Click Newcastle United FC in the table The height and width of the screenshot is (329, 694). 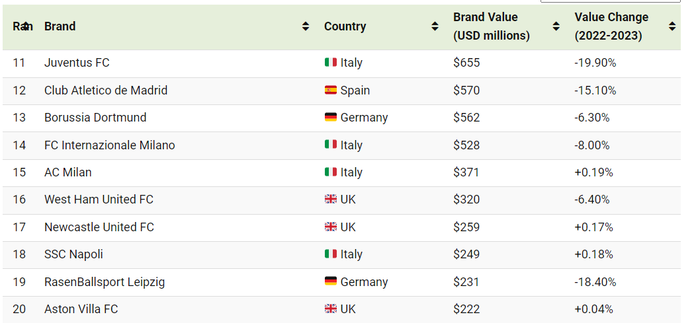click(x=99, y=227)
